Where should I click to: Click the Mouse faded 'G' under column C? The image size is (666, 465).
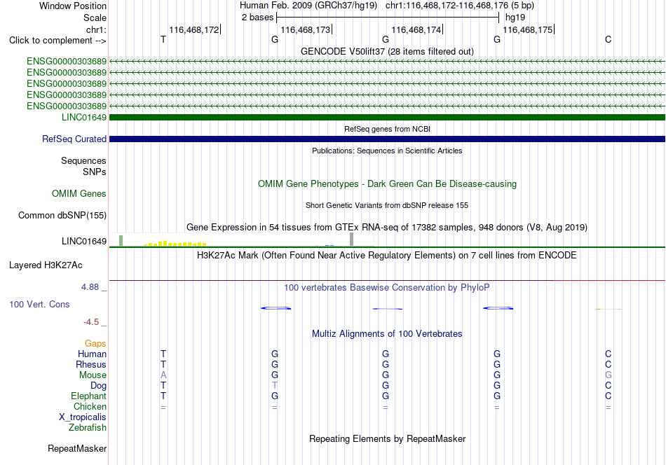(x=609, y=375)
